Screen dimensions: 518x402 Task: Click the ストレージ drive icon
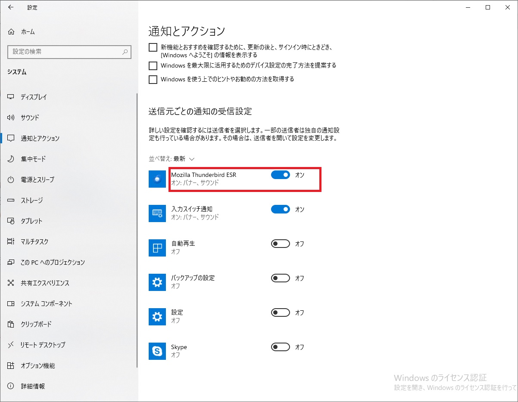pos(11,200)
